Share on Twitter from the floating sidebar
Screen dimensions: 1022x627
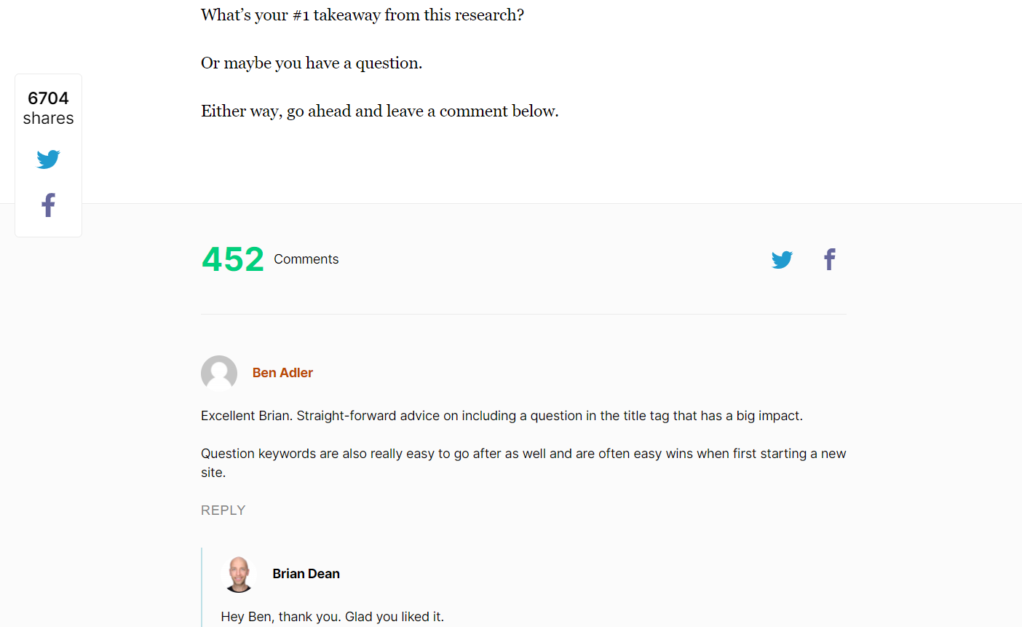[x=48, y=159]
